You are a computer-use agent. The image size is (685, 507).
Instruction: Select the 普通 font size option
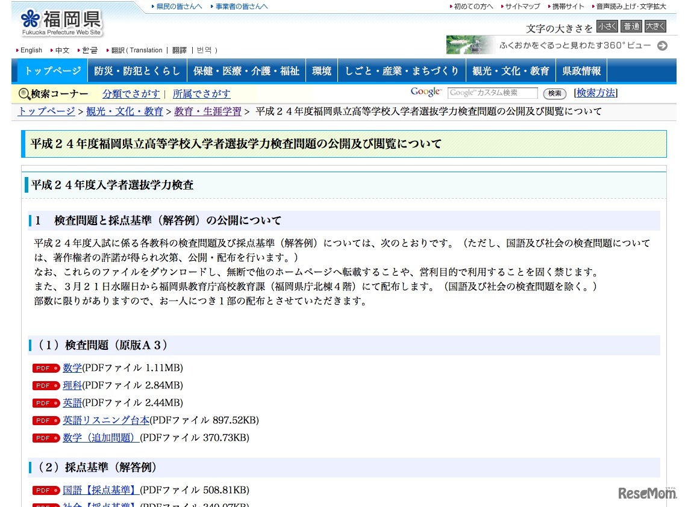click(x=631, y=26)
